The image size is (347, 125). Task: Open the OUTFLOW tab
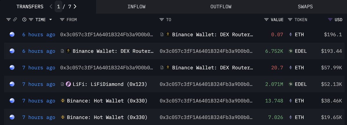[x=221, y=7]
